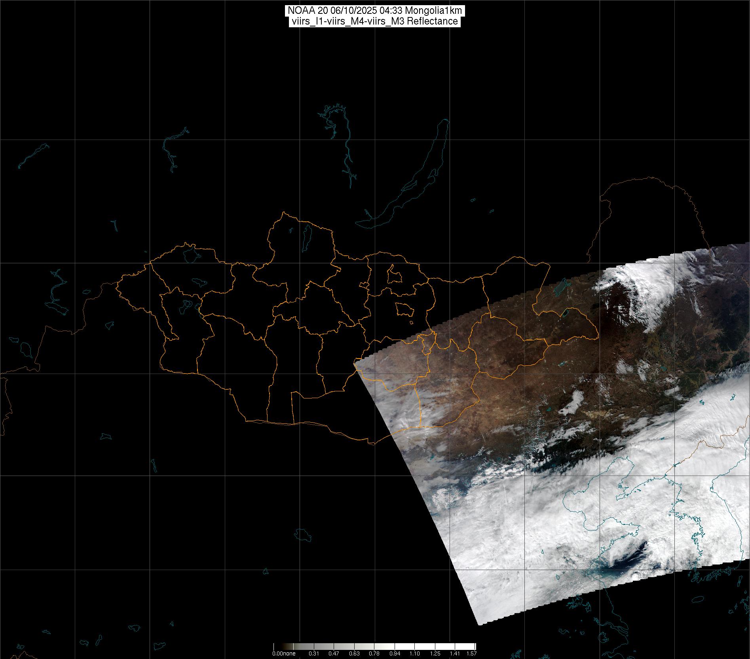Click the 1.57 colorbar tick label
750x659 pixels.
[471, 653]
